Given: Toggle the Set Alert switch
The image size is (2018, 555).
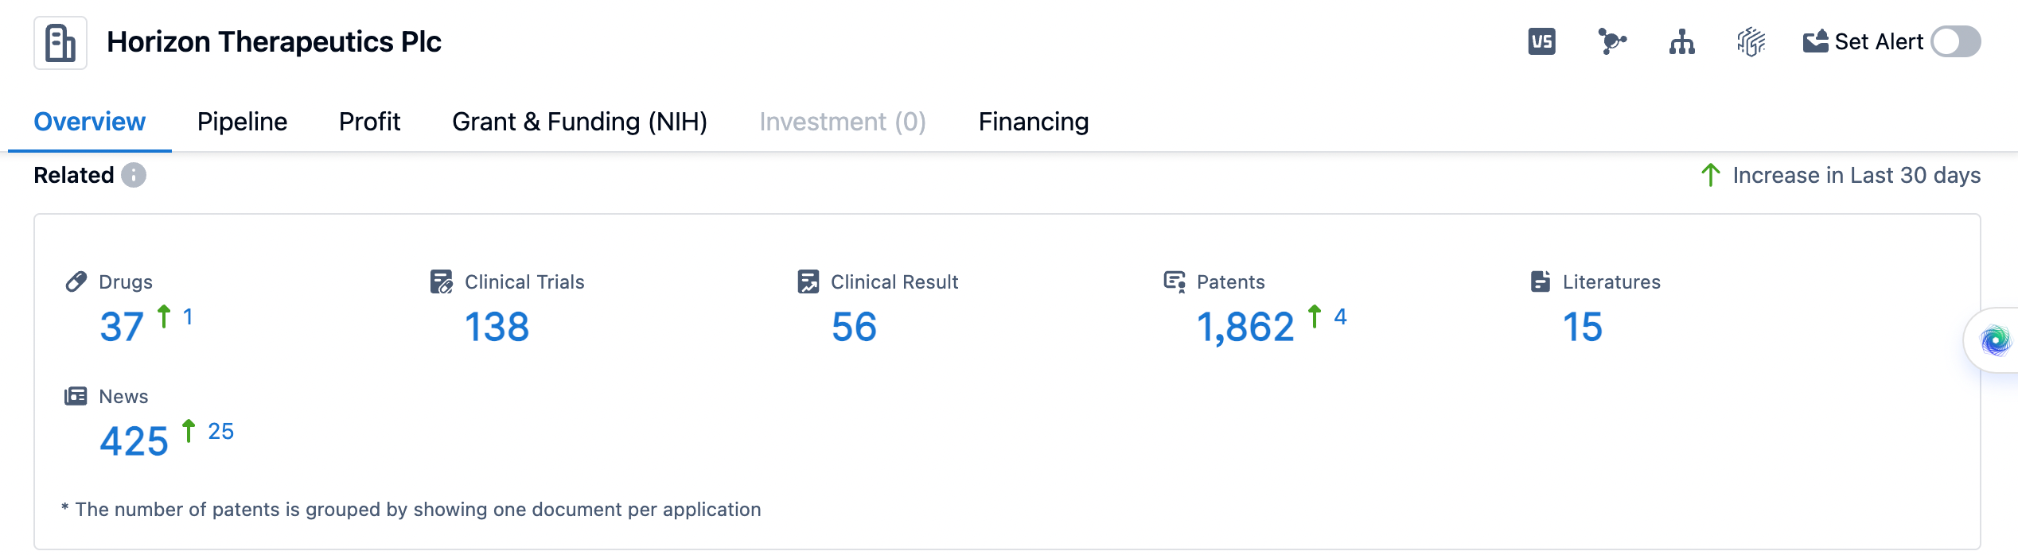Looking at the screenshot, I should (x=1956, y=42).
